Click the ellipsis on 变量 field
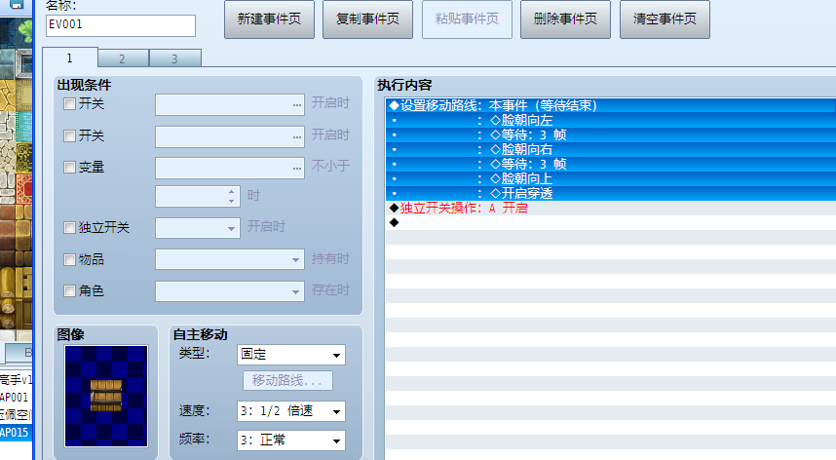This screenshot has height=460, width=836. [x=296, y=168]
